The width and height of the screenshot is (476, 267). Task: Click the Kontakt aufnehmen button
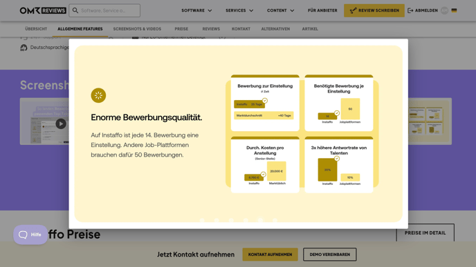click(271, 255)
